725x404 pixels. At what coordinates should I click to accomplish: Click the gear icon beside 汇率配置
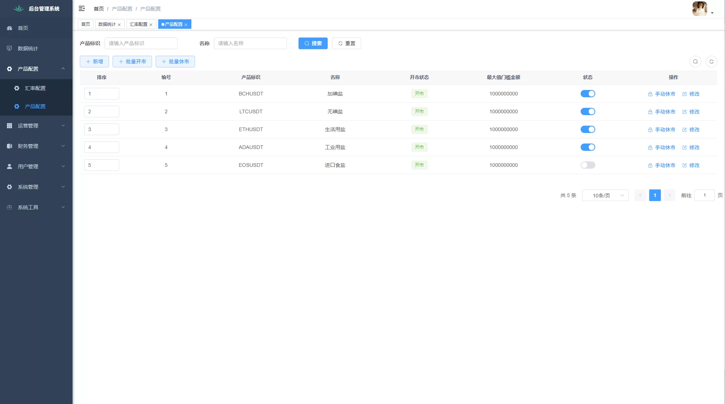coord(17,88)
